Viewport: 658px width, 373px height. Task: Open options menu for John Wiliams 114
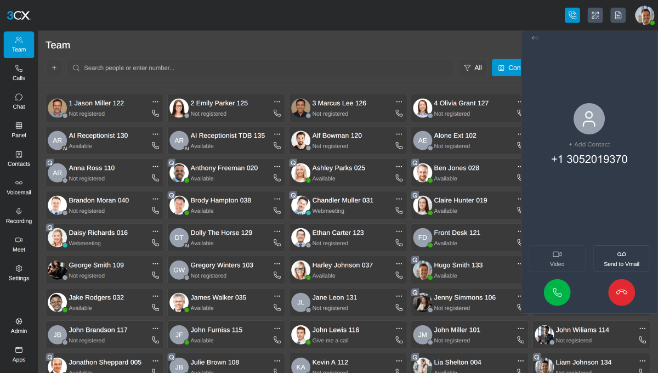[x=642, y=329]
